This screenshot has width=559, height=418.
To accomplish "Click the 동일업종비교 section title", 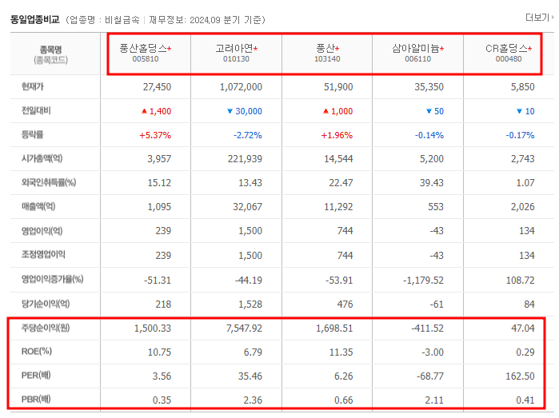I will click(x=35, y=20).
